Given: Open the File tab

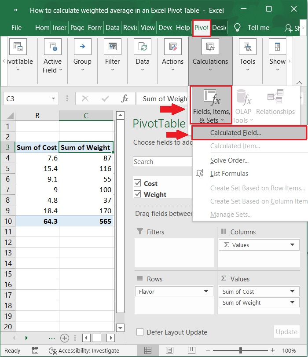Looking at the screenshot, I should click(x=16, y=28).
